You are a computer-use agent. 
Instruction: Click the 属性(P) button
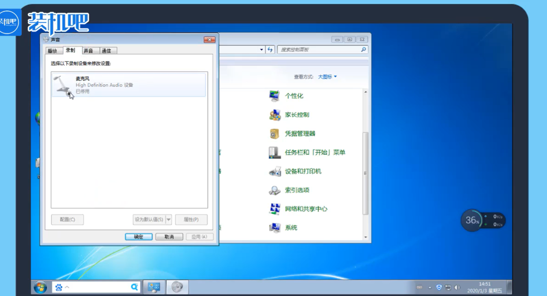click(191, 220)
